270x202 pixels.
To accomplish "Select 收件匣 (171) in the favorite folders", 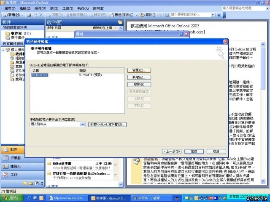I will point(18,33).
